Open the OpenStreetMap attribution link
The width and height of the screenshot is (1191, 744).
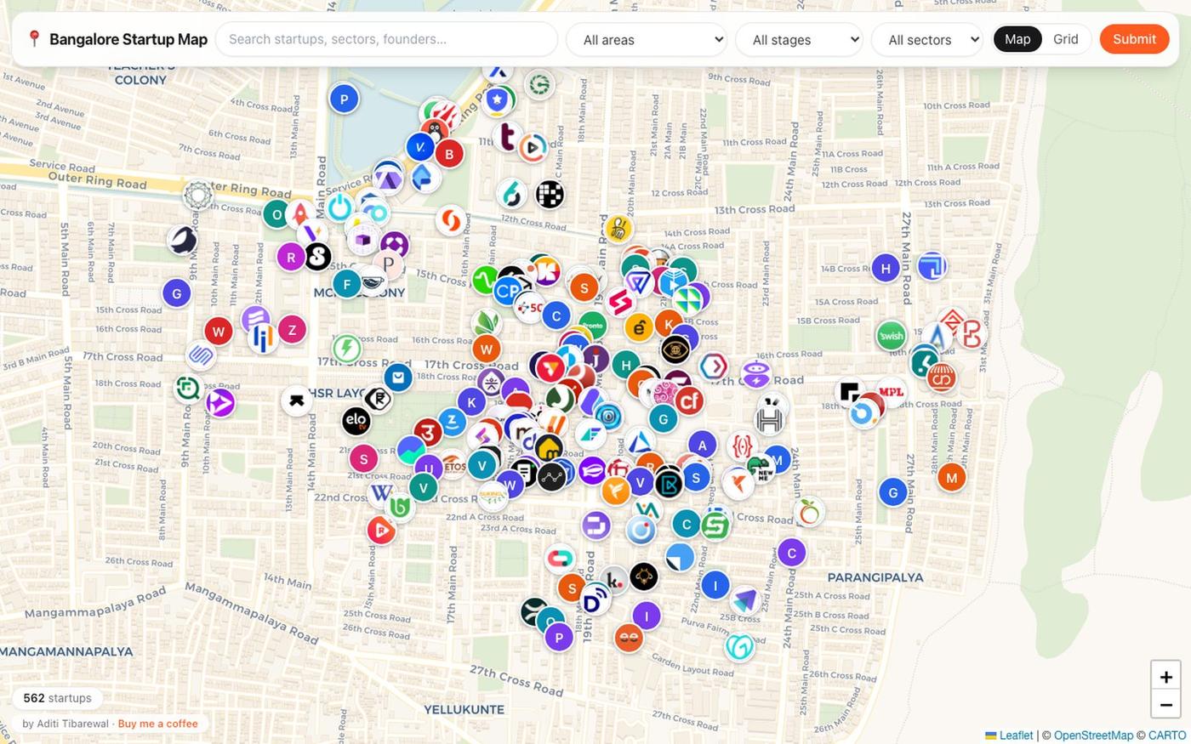pyautogui.click(x=1093, y=735)
